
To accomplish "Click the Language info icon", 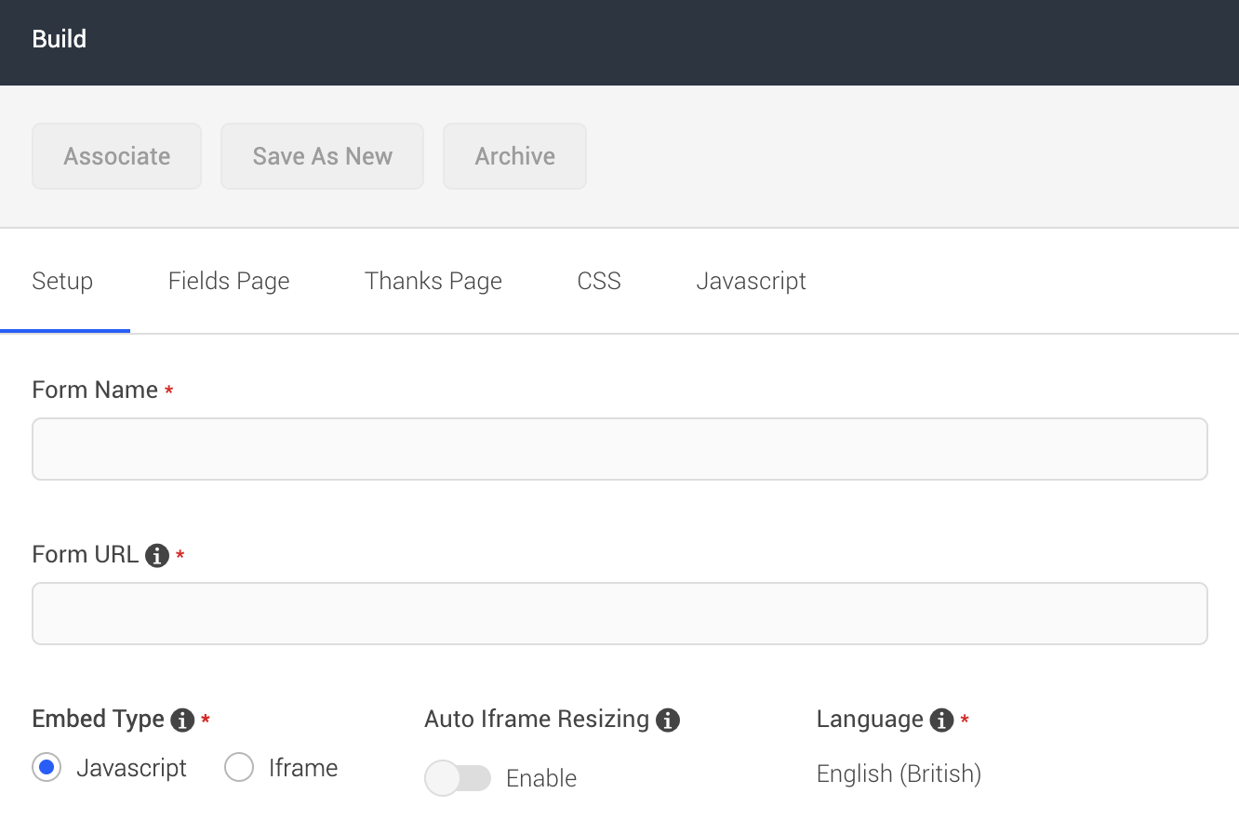I will [x=942, y=721].
